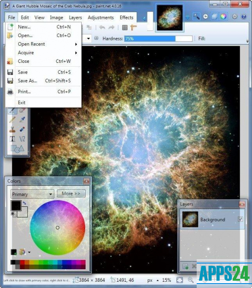Pick a color on the color wheel
Image resolution: width=252 pixels, height=288 pixels.
[58, 228]
